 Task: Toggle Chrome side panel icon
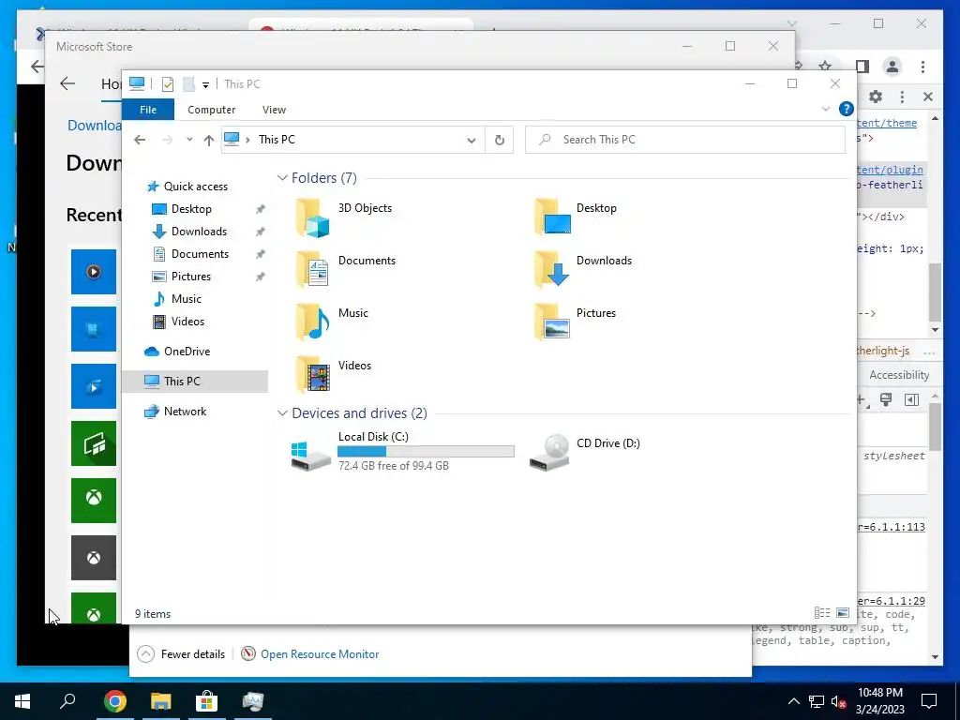click(862, 67)
